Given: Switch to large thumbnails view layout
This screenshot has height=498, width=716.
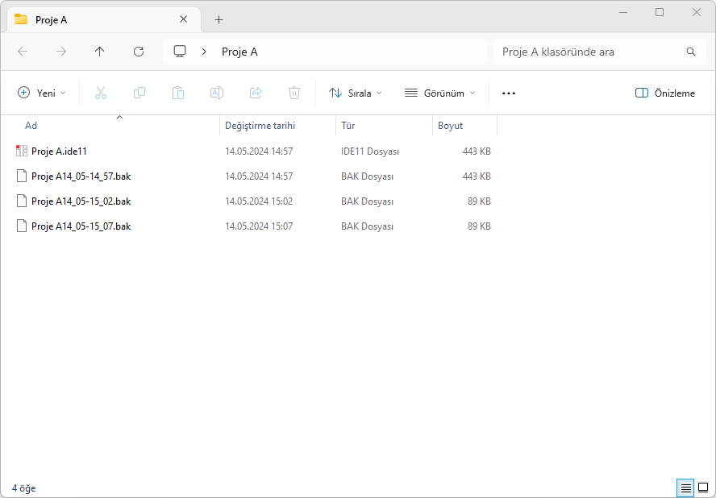Looking at the screenshot, I should tap(703, 488).
